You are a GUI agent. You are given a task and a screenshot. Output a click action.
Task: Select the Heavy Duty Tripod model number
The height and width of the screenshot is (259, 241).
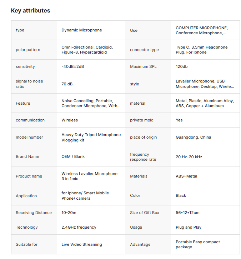[x=91, y=138]
